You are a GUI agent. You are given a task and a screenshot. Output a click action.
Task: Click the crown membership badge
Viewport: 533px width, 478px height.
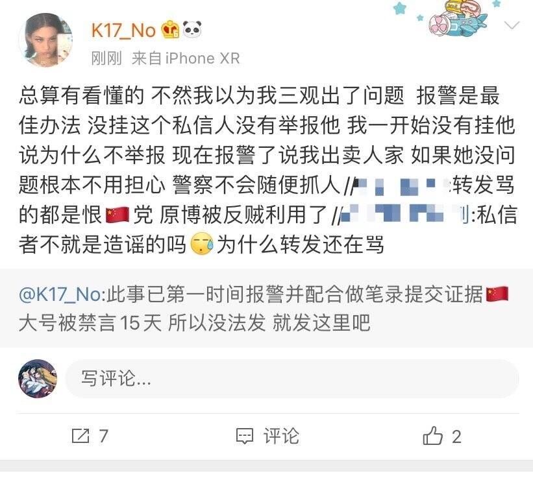(170, 29)
